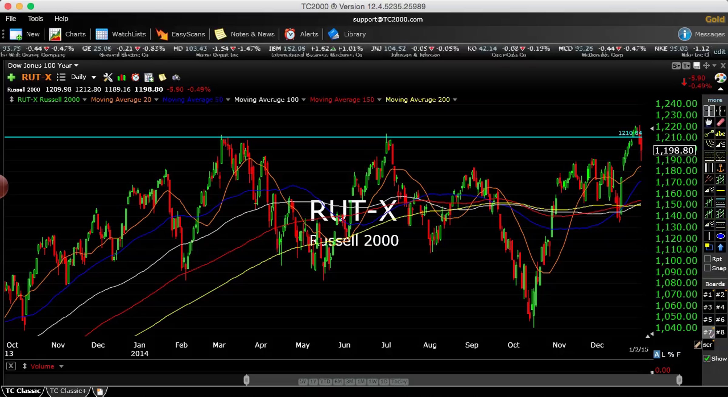This screenshot has height=397, width=728.
Task: Select the pink eraser tool
Action: pos(720,122)
